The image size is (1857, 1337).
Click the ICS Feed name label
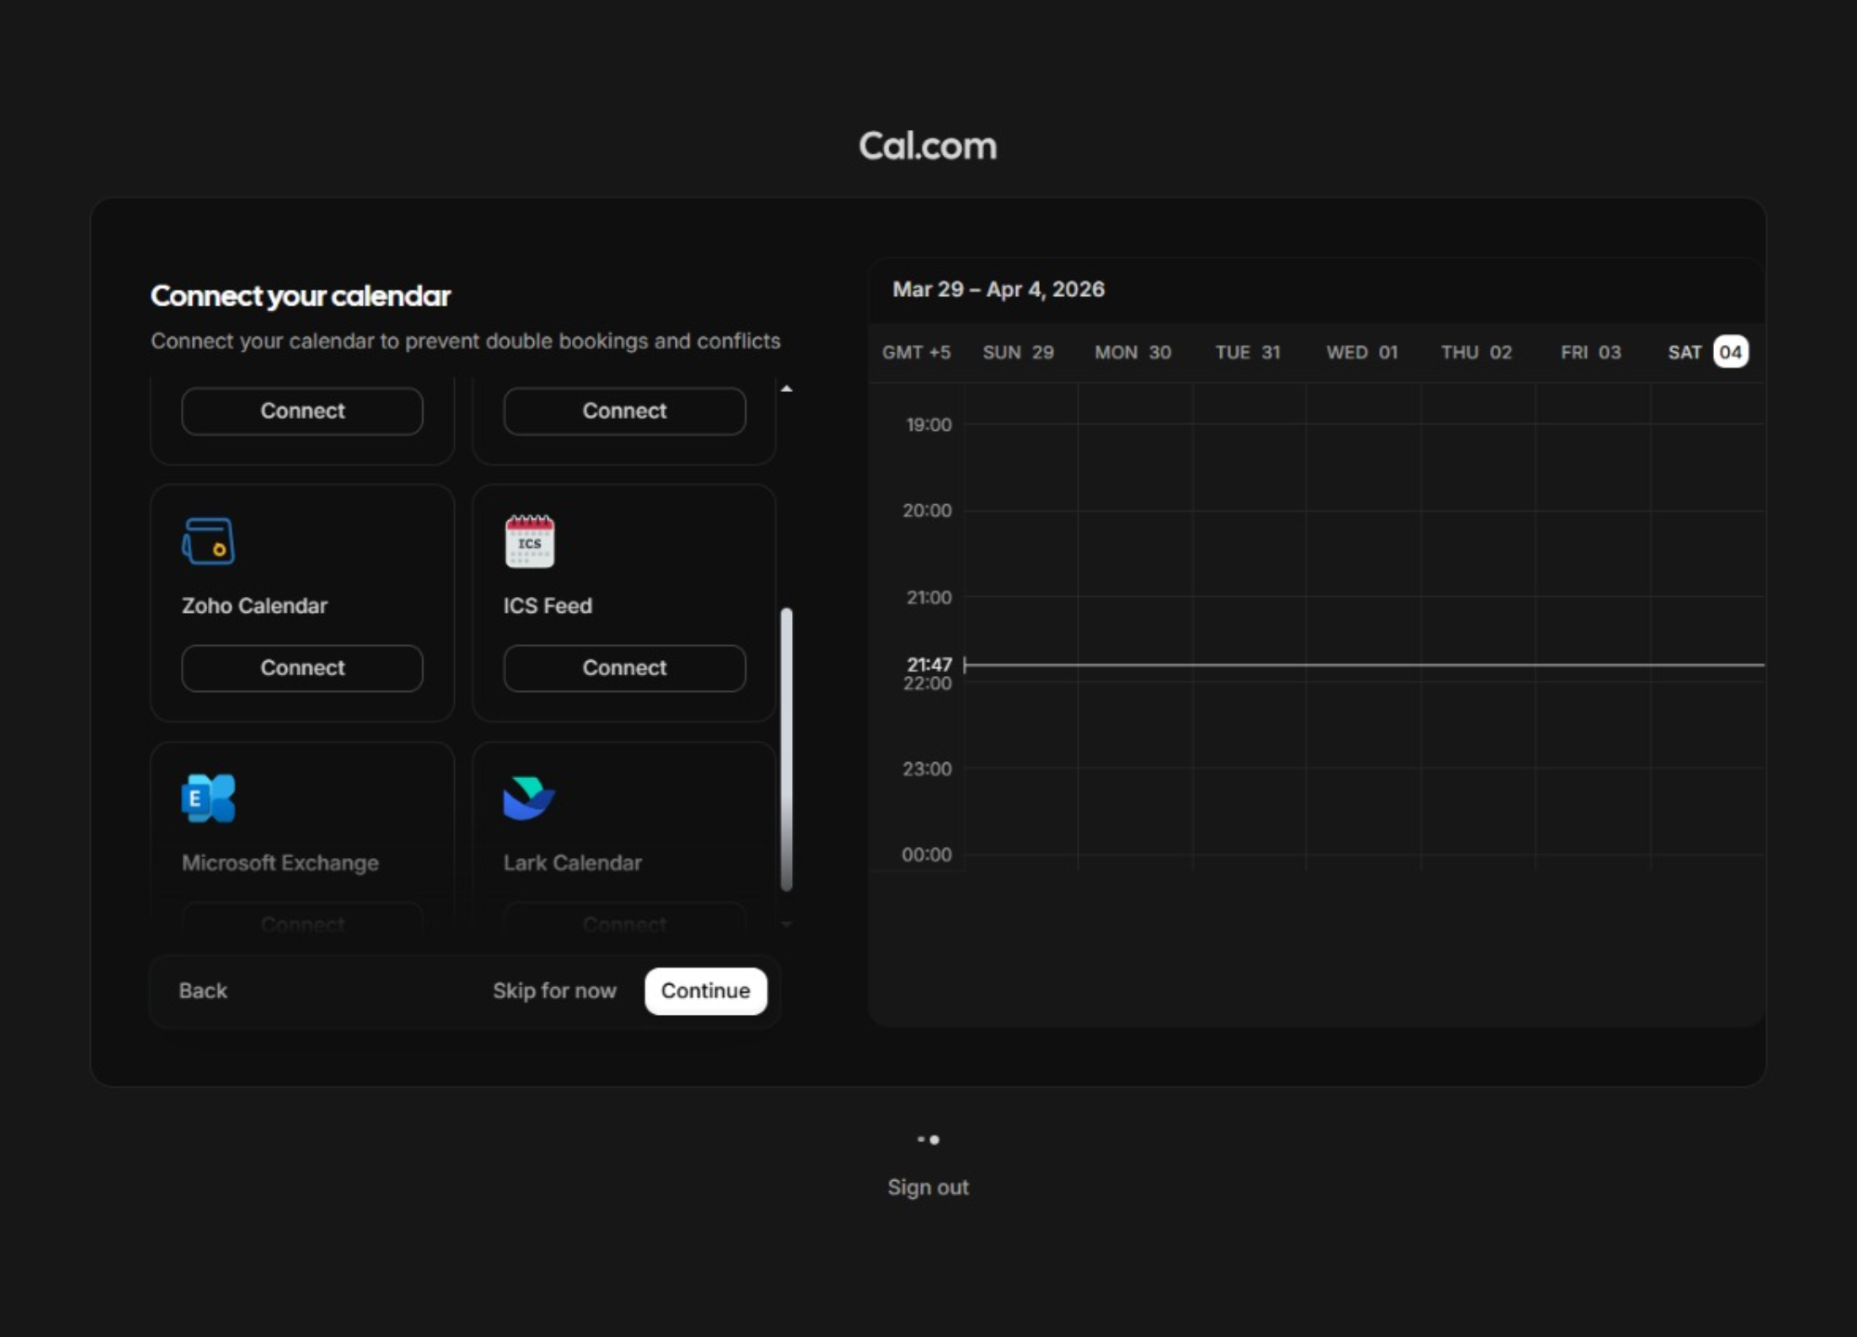coord(548,605)
